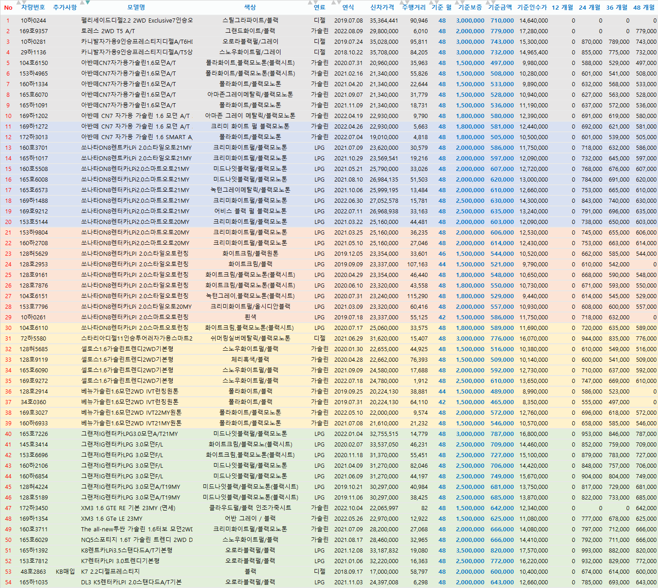Select plate number 34호0360

click(x=33, y=402)
